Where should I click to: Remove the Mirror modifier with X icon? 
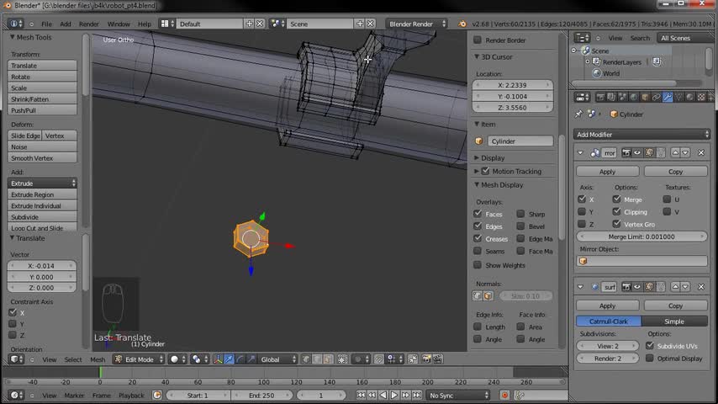pyautogui.click(x=701, y=153)
